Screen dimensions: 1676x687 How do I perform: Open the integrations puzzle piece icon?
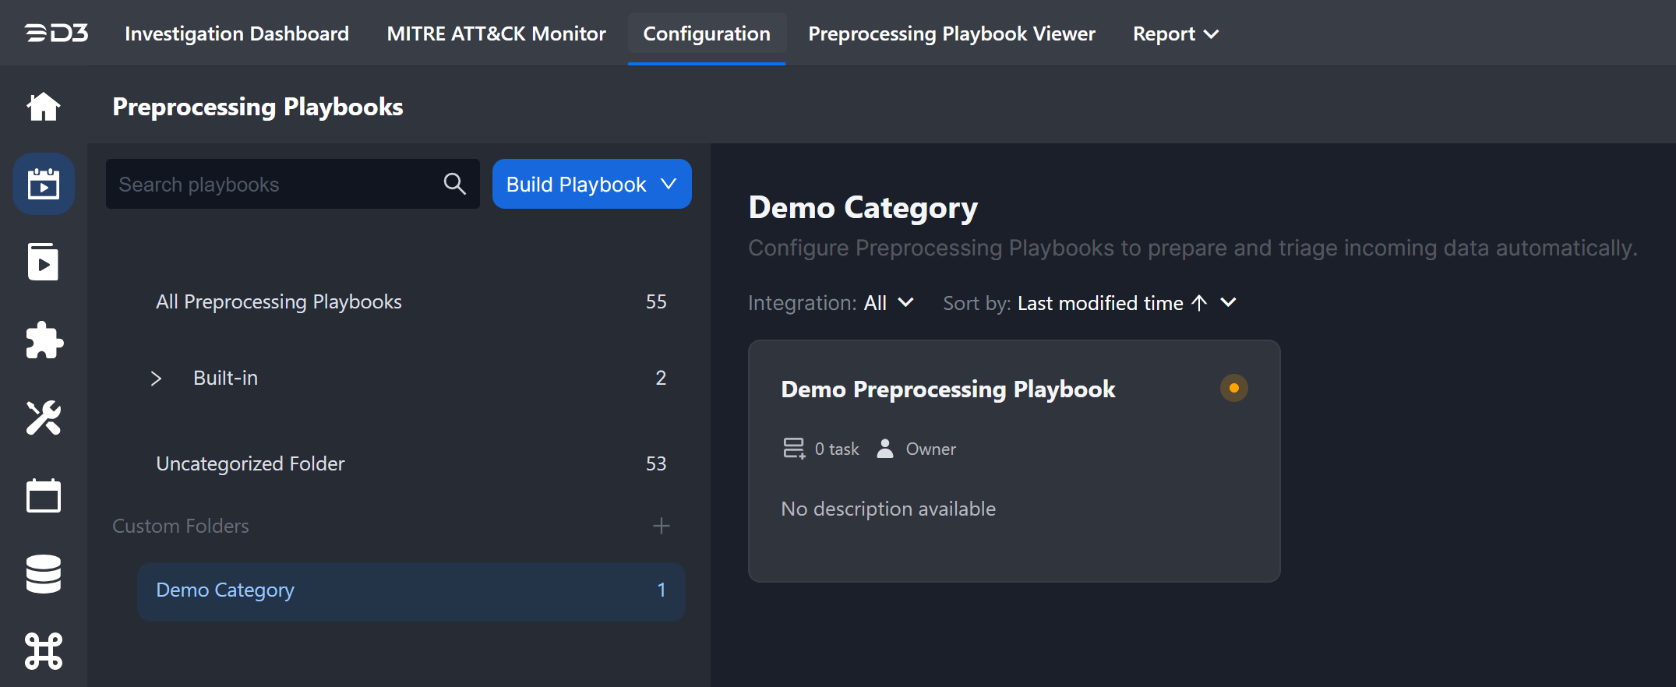44,340
